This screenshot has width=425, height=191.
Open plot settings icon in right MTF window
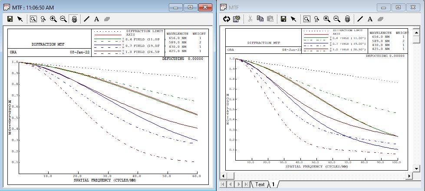(237, 19)
